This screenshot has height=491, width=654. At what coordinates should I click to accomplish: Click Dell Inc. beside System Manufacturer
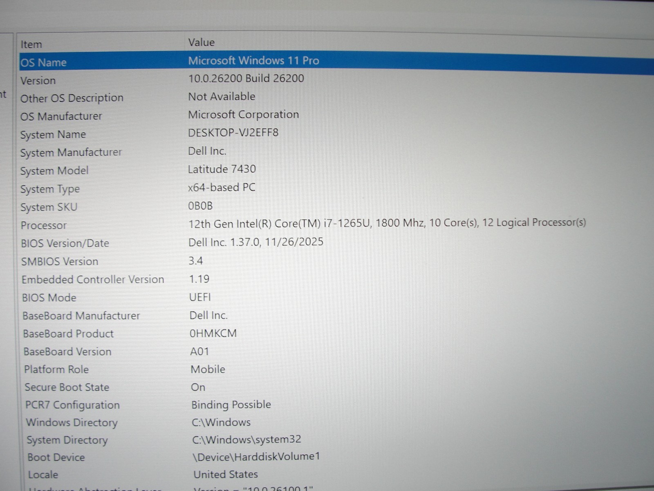(x=207, y=151)
